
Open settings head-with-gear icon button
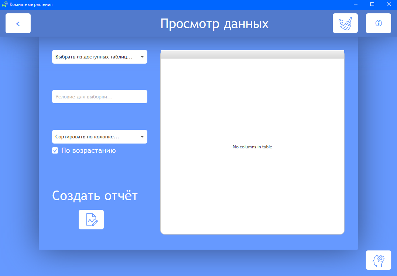point(379,260)
